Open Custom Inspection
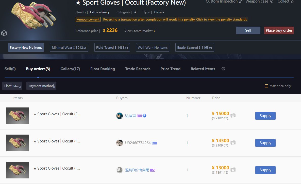This screenshot has height=184, width=301. [x=224, y=2]
